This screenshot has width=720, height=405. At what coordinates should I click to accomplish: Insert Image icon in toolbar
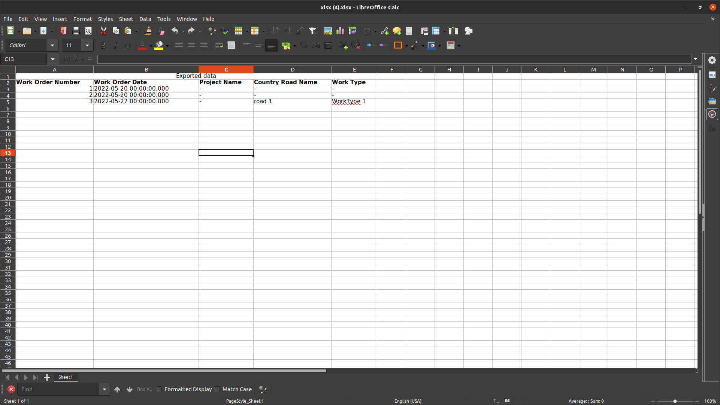(x=328, y=31)
